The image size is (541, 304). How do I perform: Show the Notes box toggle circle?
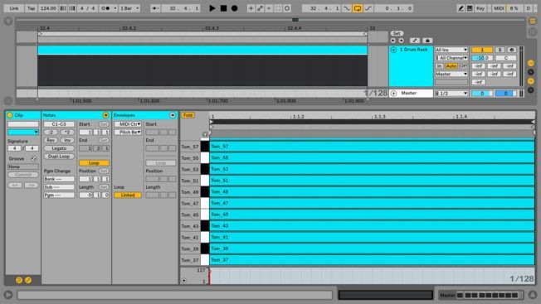coord(105,115)
